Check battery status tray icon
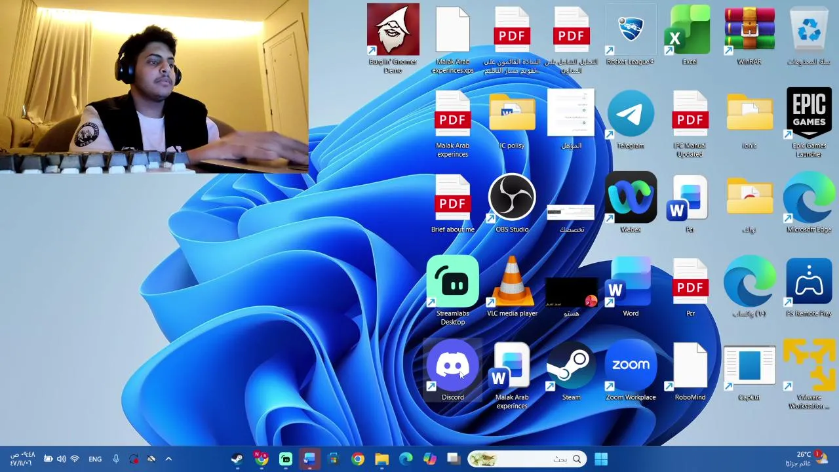This screenshot has width=839, height=472. pos(48,459)
